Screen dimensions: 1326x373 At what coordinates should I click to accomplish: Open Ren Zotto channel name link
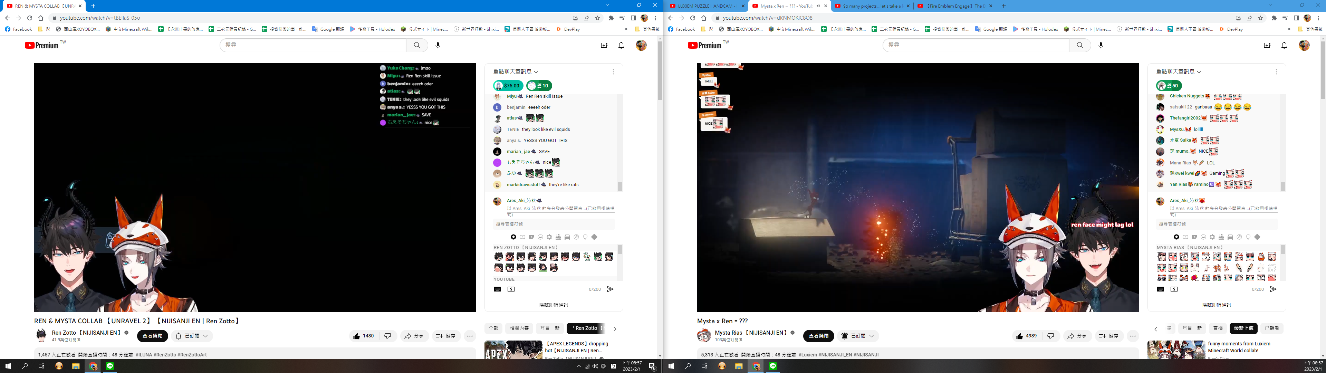point(86,333)
